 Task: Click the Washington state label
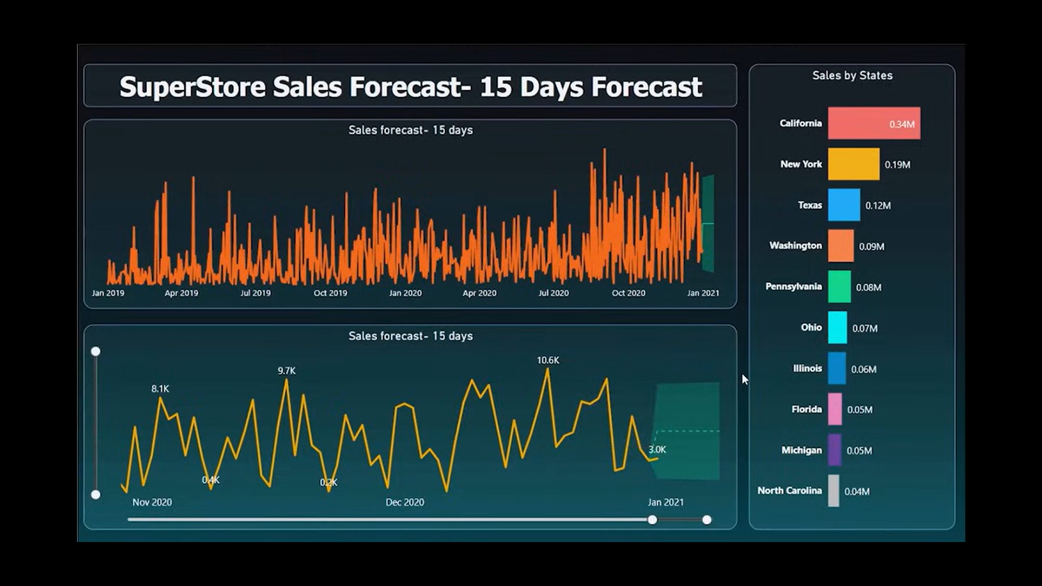click(796, 246)
